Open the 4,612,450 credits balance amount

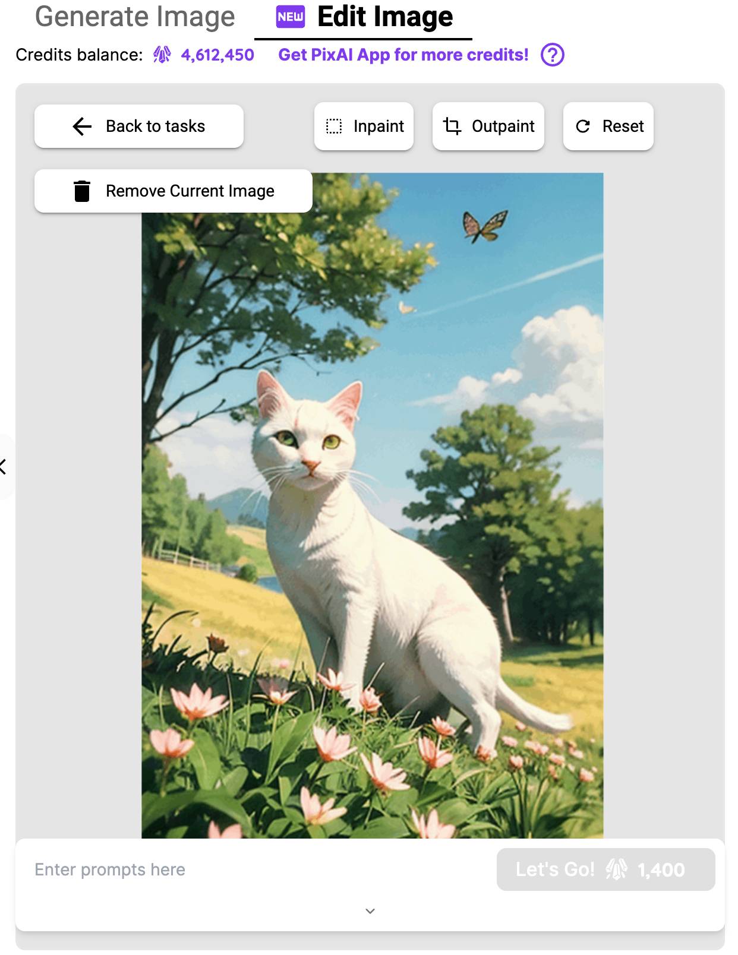[217, 55]
